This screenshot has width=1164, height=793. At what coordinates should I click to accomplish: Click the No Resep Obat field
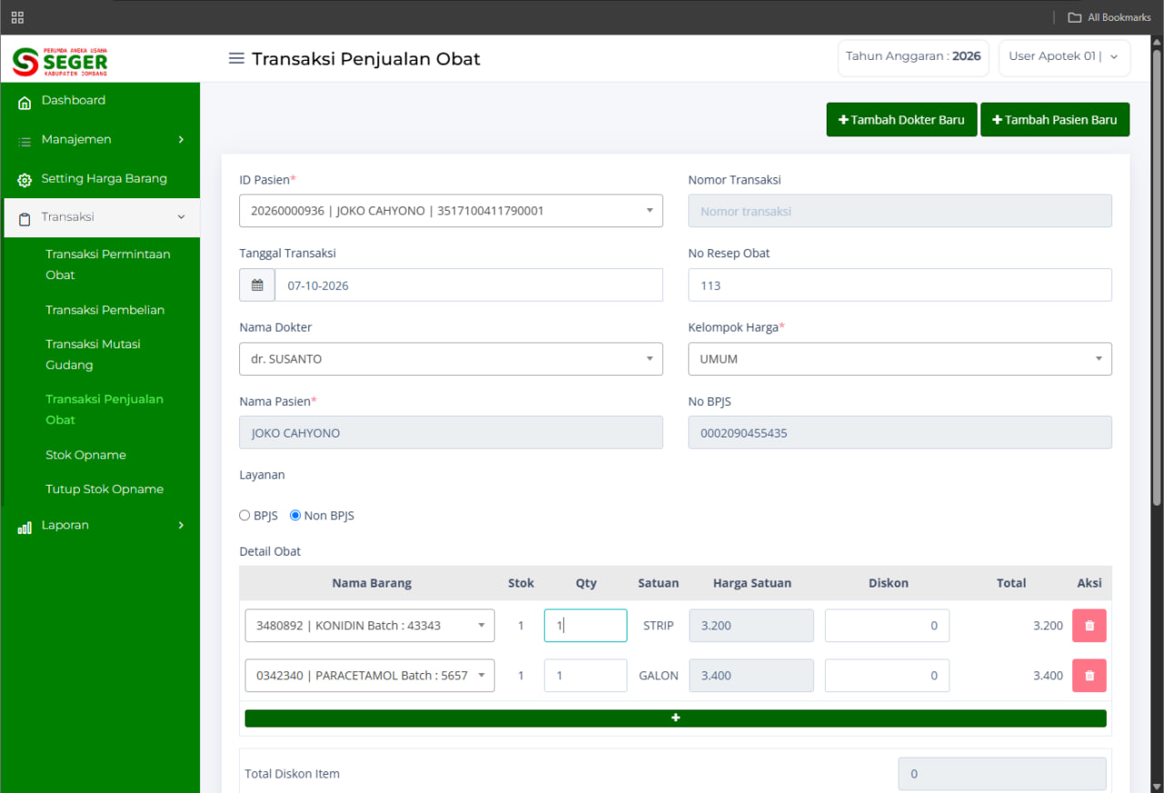900,286
